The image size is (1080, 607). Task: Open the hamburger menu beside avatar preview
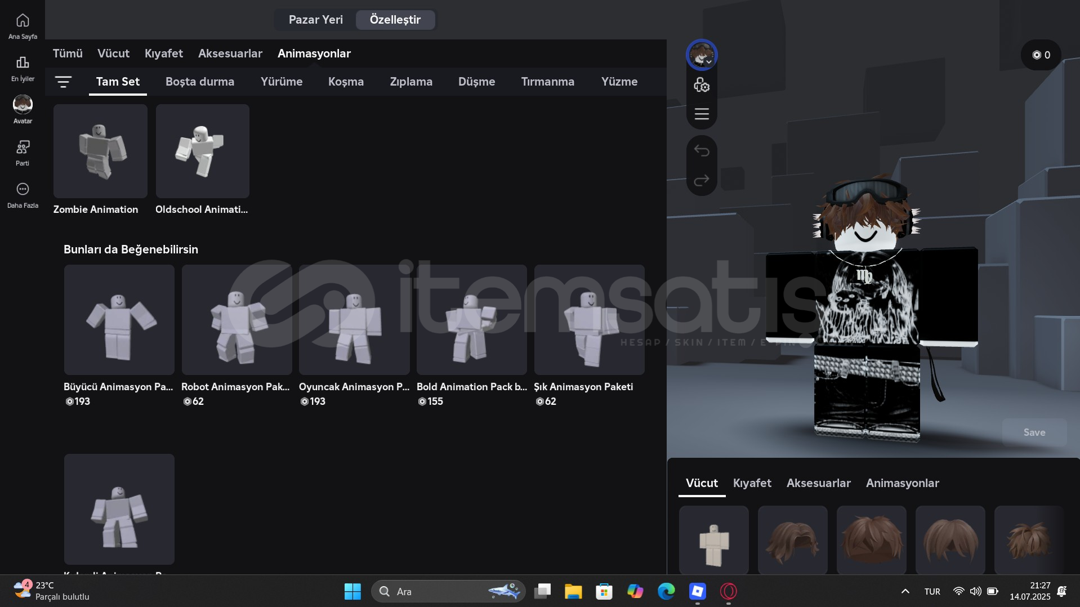click(702, 114)
